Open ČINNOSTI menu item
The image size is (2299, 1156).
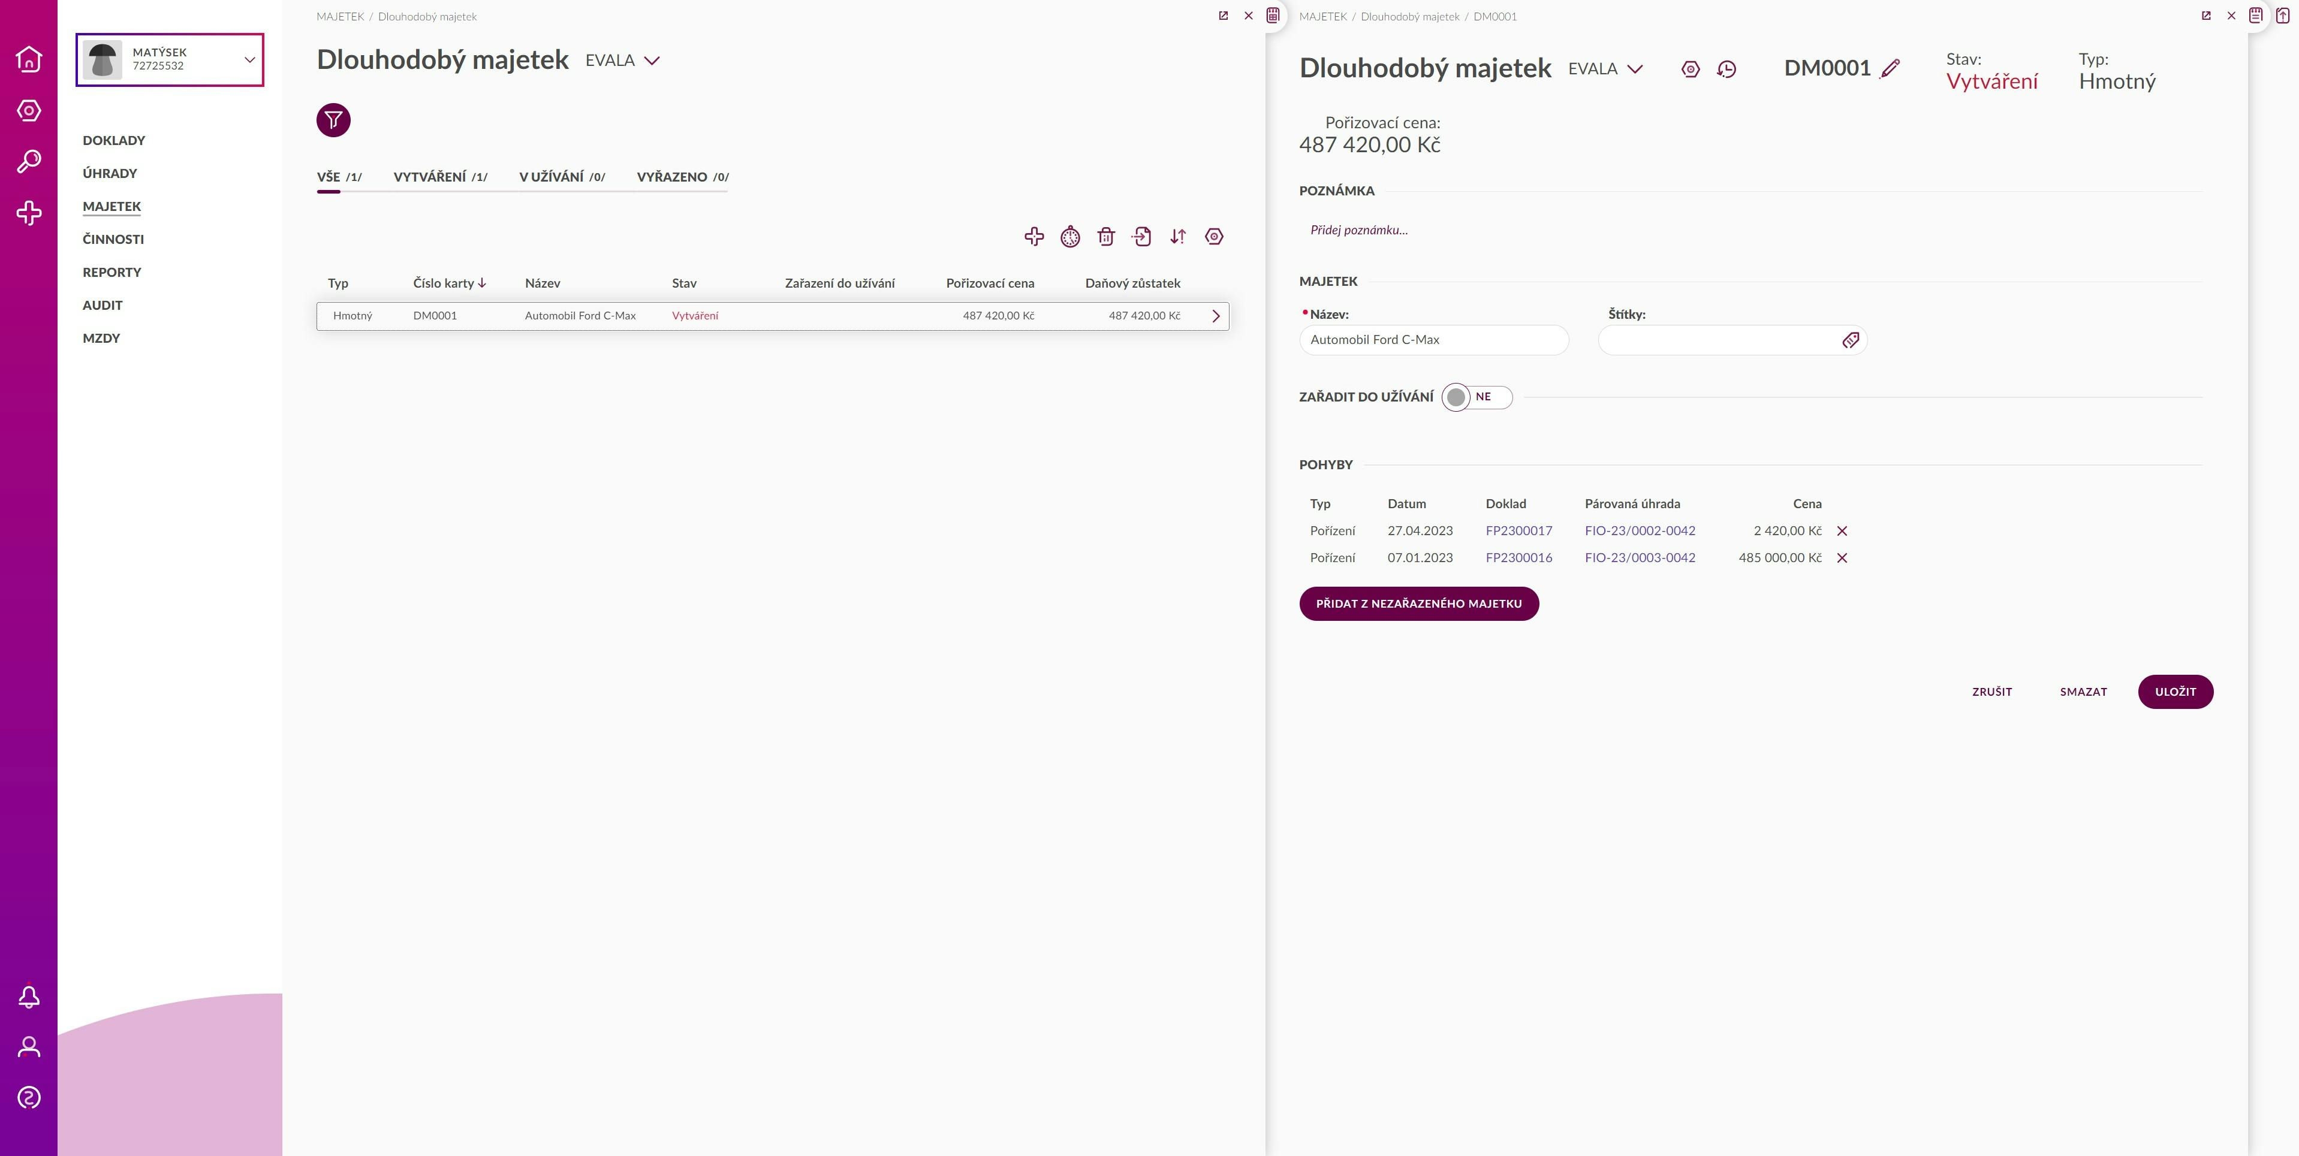113,239
